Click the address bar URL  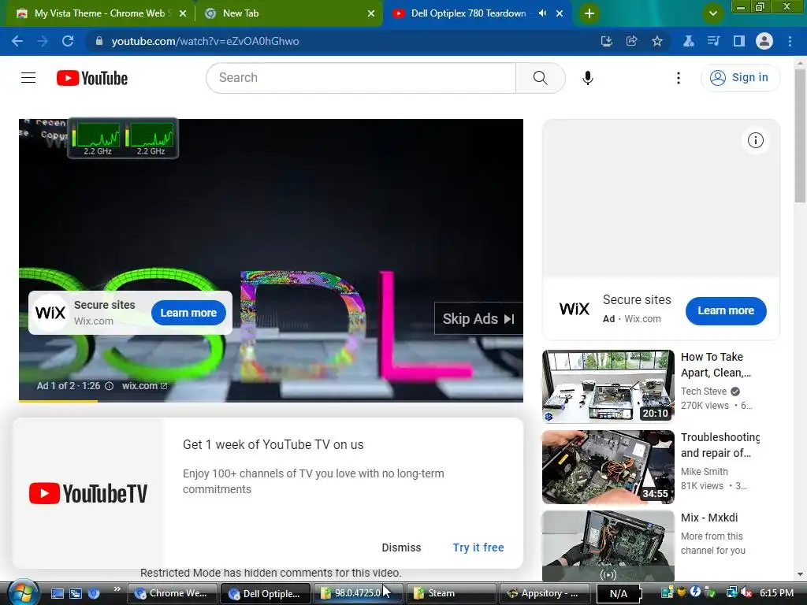[x=206, y=41]
